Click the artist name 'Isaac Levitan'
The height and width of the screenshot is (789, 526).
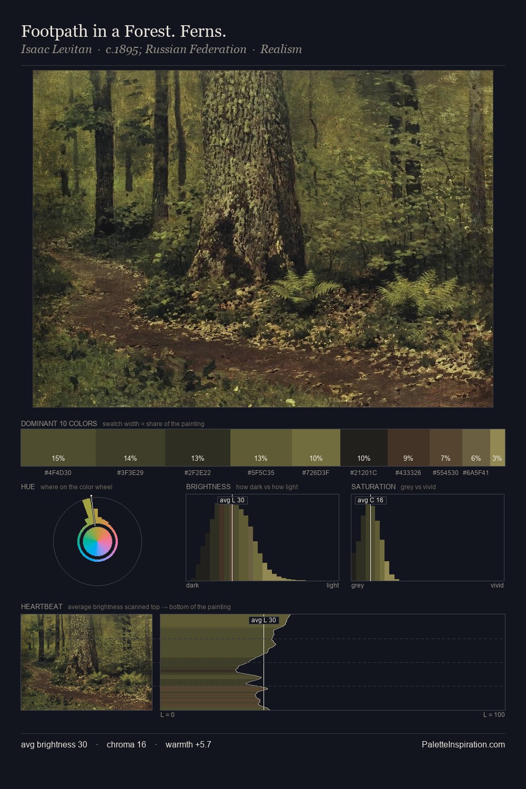56,49
